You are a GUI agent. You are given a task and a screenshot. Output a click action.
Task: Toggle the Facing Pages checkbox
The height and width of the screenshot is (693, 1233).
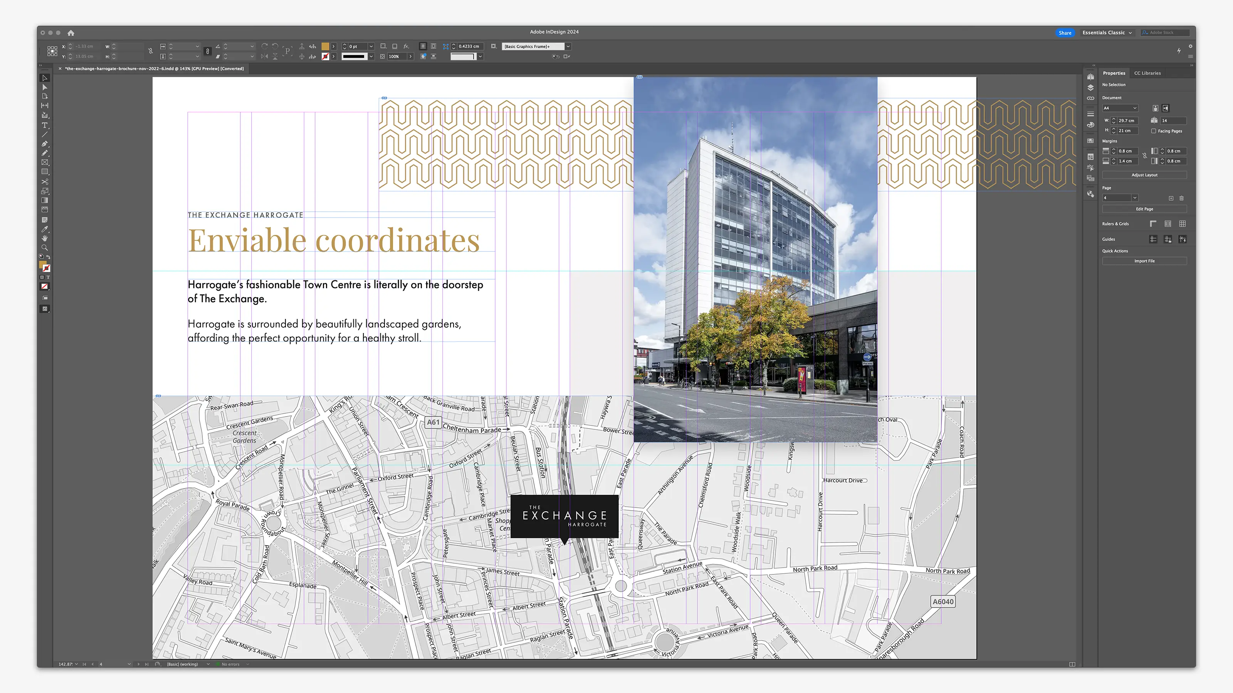[1154, 131]
